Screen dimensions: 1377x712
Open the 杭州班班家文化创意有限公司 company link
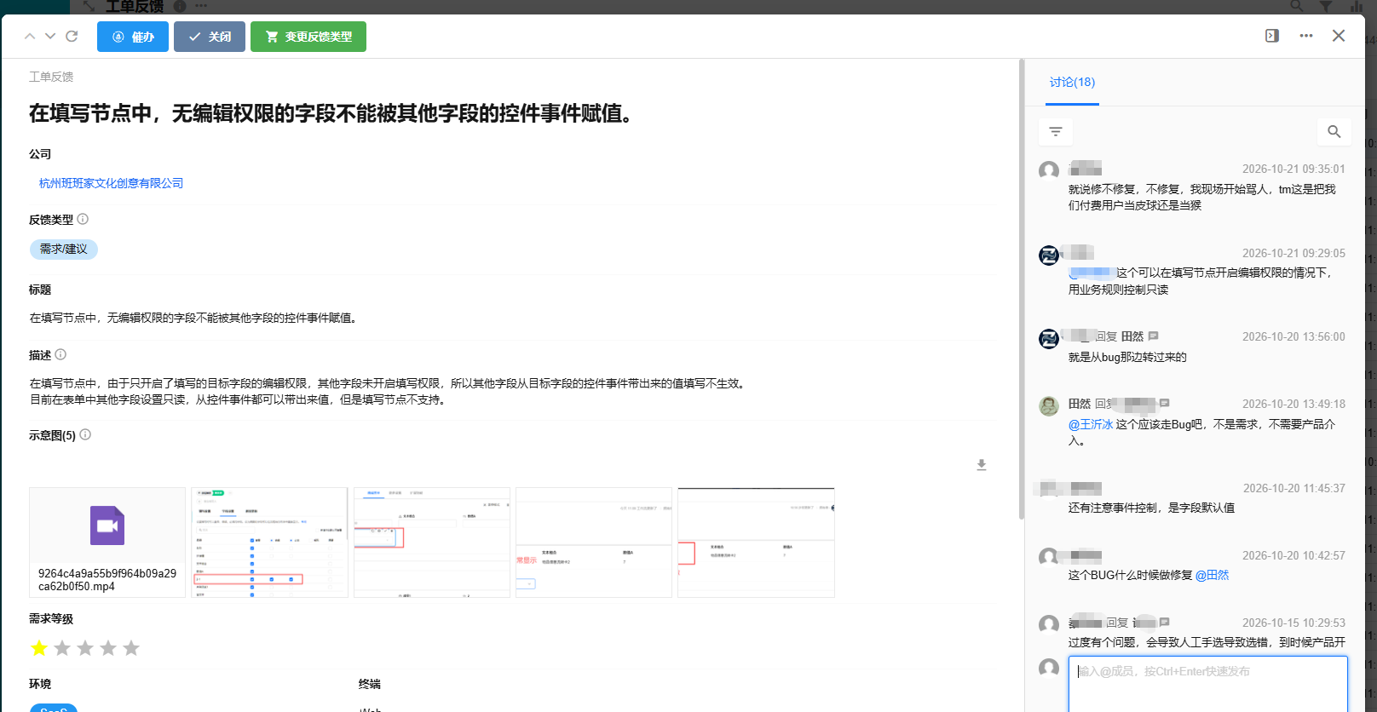coord(111,183)
